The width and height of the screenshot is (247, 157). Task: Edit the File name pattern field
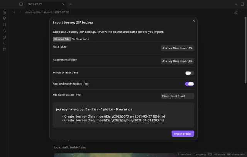coord(177,96)
